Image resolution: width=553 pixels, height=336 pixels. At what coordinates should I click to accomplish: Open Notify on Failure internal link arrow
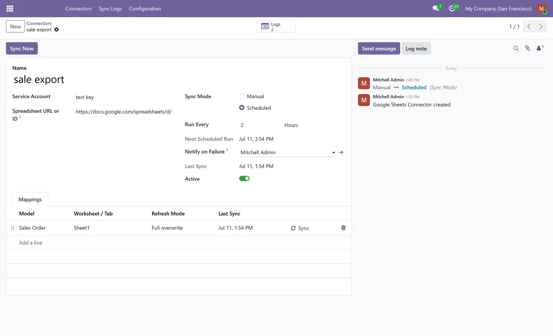click(x=341, y=152)
